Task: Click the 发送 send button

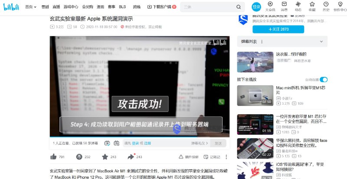Action: click(218, 143)
